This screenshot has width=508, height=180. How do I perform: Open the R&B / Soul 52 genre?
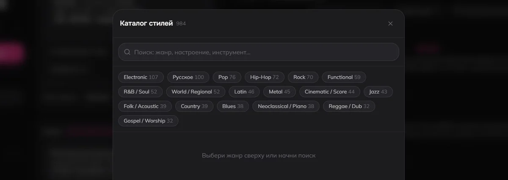pos(140,92)
